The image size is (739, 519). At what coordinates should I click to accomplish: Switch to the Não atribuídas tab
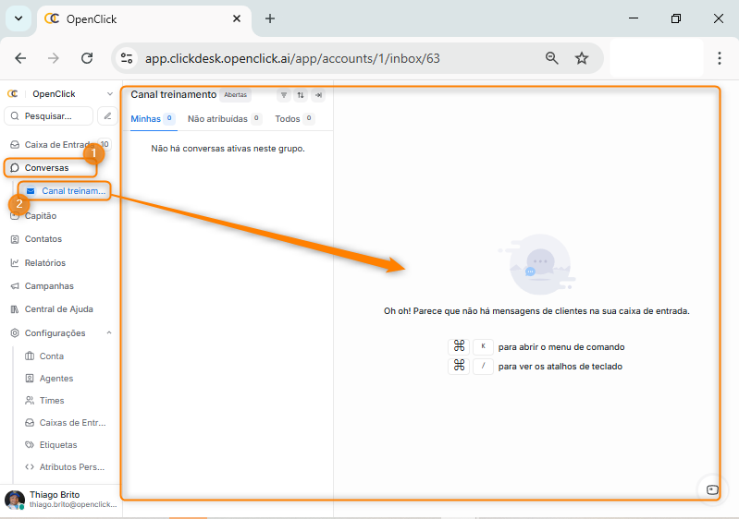pyautogui.click(x=217, y=119)
